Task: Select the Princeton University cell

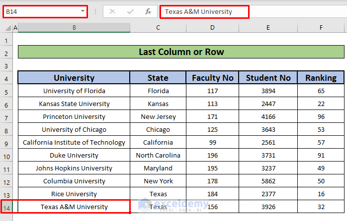Action: (x=74, y=117)
